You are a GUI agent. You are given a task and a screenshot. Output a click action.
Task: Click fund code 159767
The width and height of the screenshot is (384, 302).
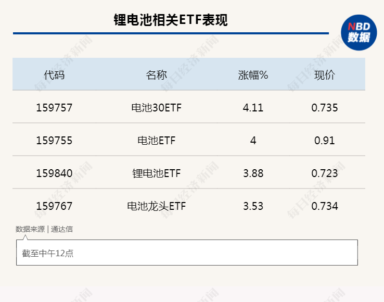[54, 206]
